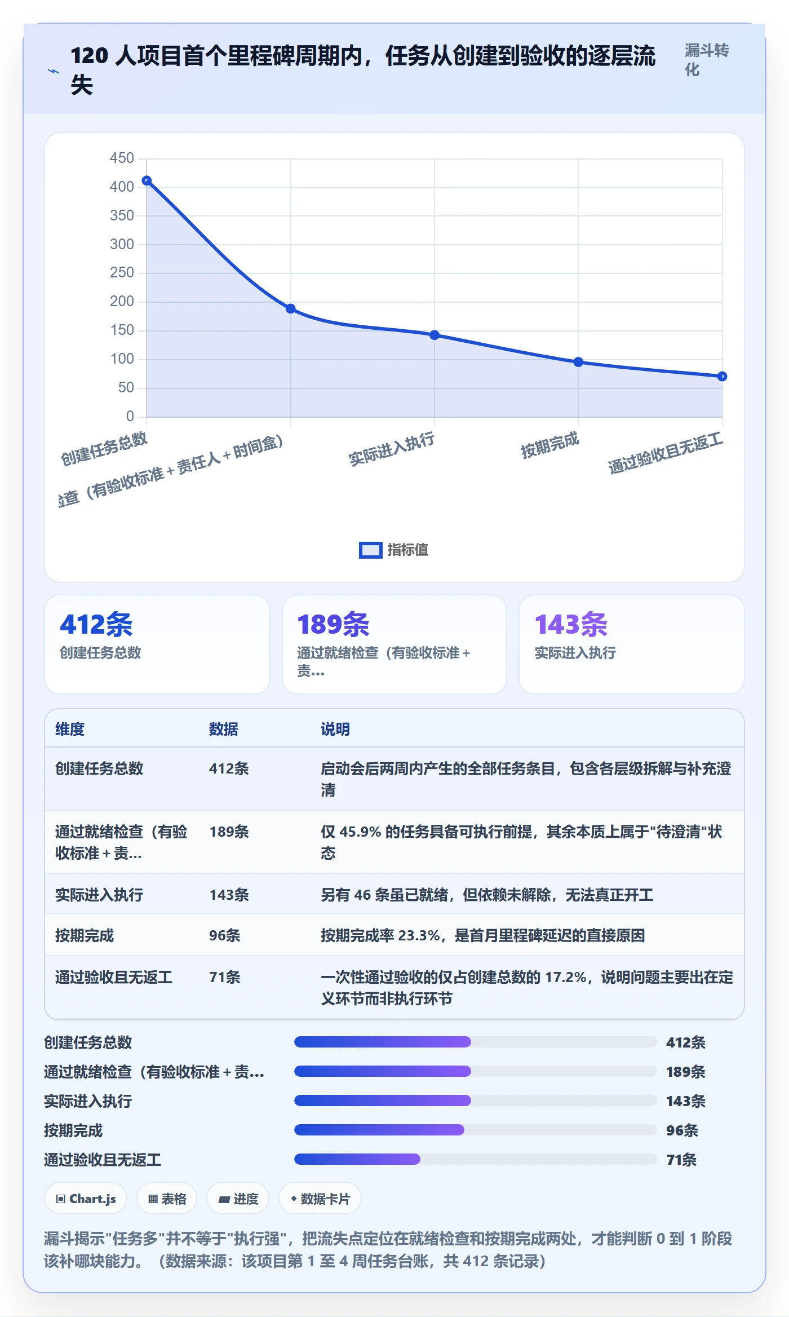Select the 创建任务总数 table row cell
The height and width of the screenshot is (1317, 789).
click(x=99, y=769)
